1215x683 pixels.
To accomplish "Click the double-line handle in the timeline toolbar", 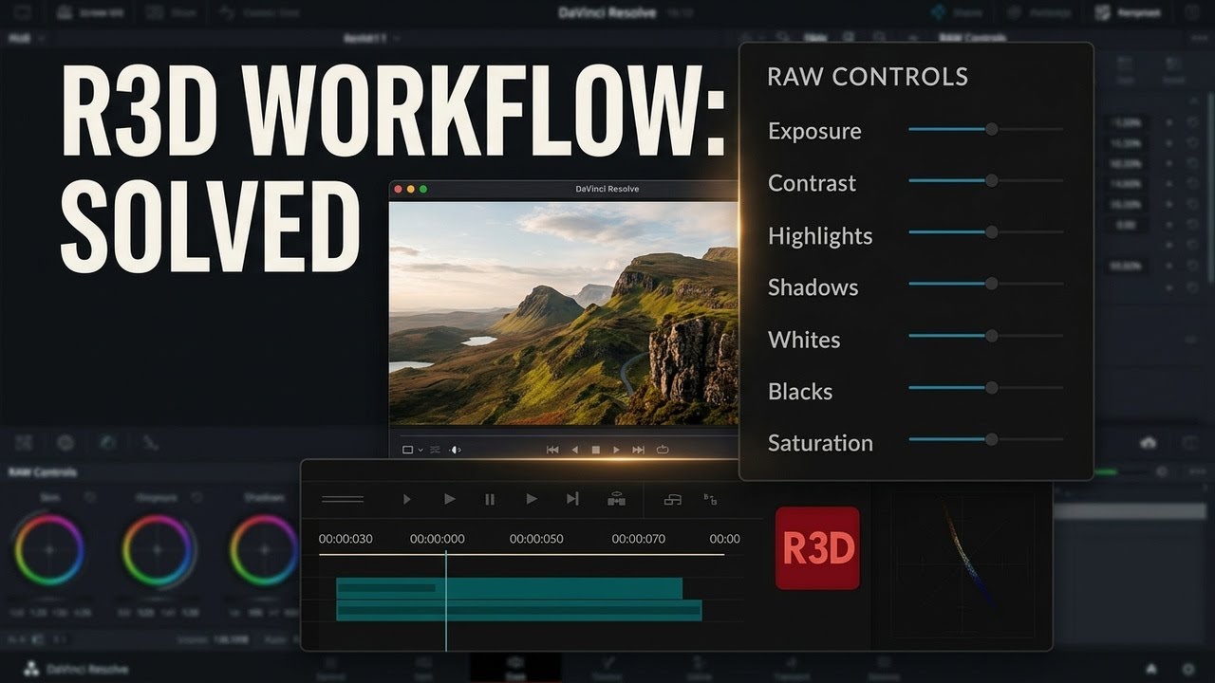I will pyautogui.click(x=343, y=499).
